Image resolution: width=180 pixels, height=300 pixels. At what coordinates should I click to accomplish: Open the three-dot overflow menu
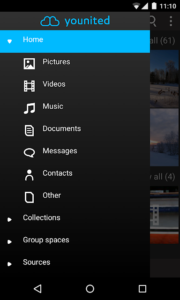pos(171,21)
